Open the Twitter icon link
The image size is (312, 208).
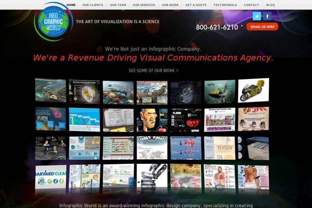(257, 16)
